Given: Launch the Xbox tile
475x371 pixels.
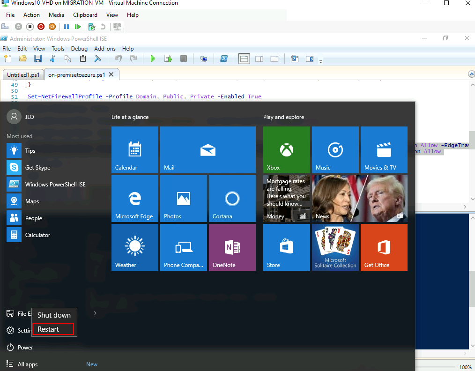Looking at the screenshot, I should coord(287,150).
